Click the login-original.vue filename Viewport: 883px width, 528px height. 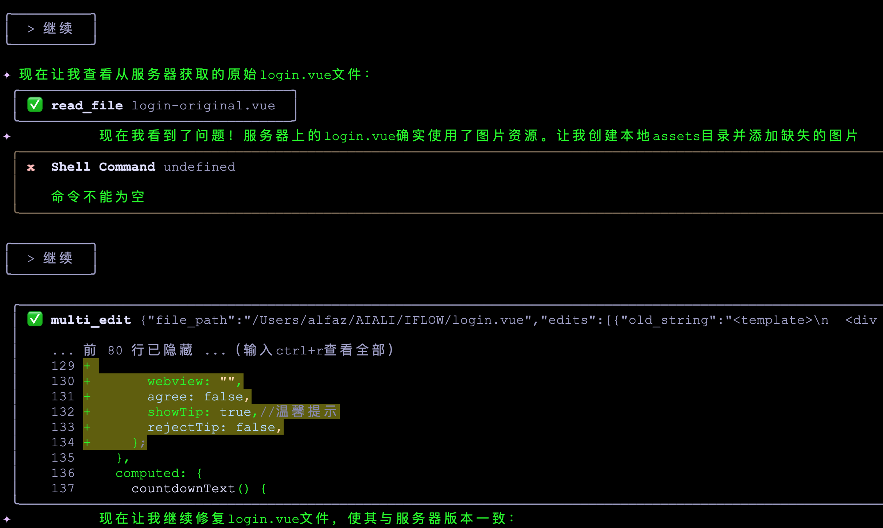[203, 106]
